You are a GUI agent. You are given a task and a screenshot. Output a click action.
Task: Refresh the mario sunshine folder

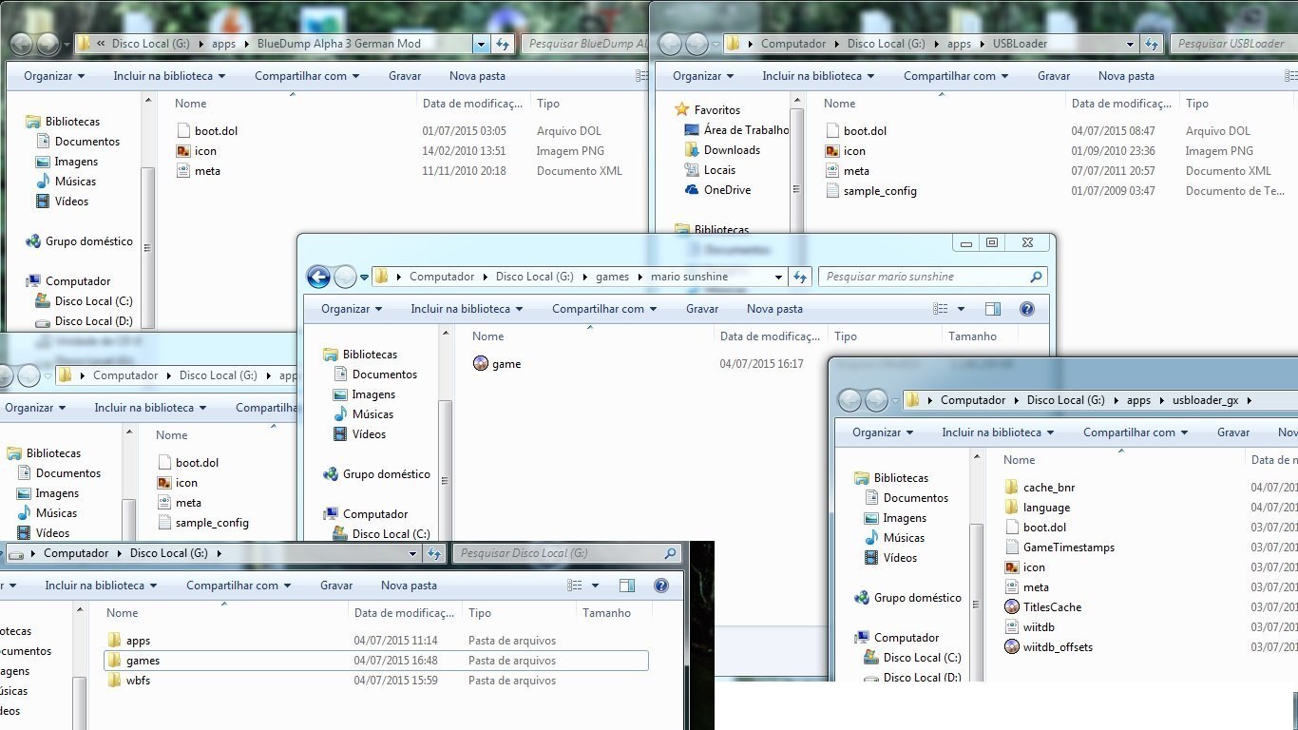(800, 277)
